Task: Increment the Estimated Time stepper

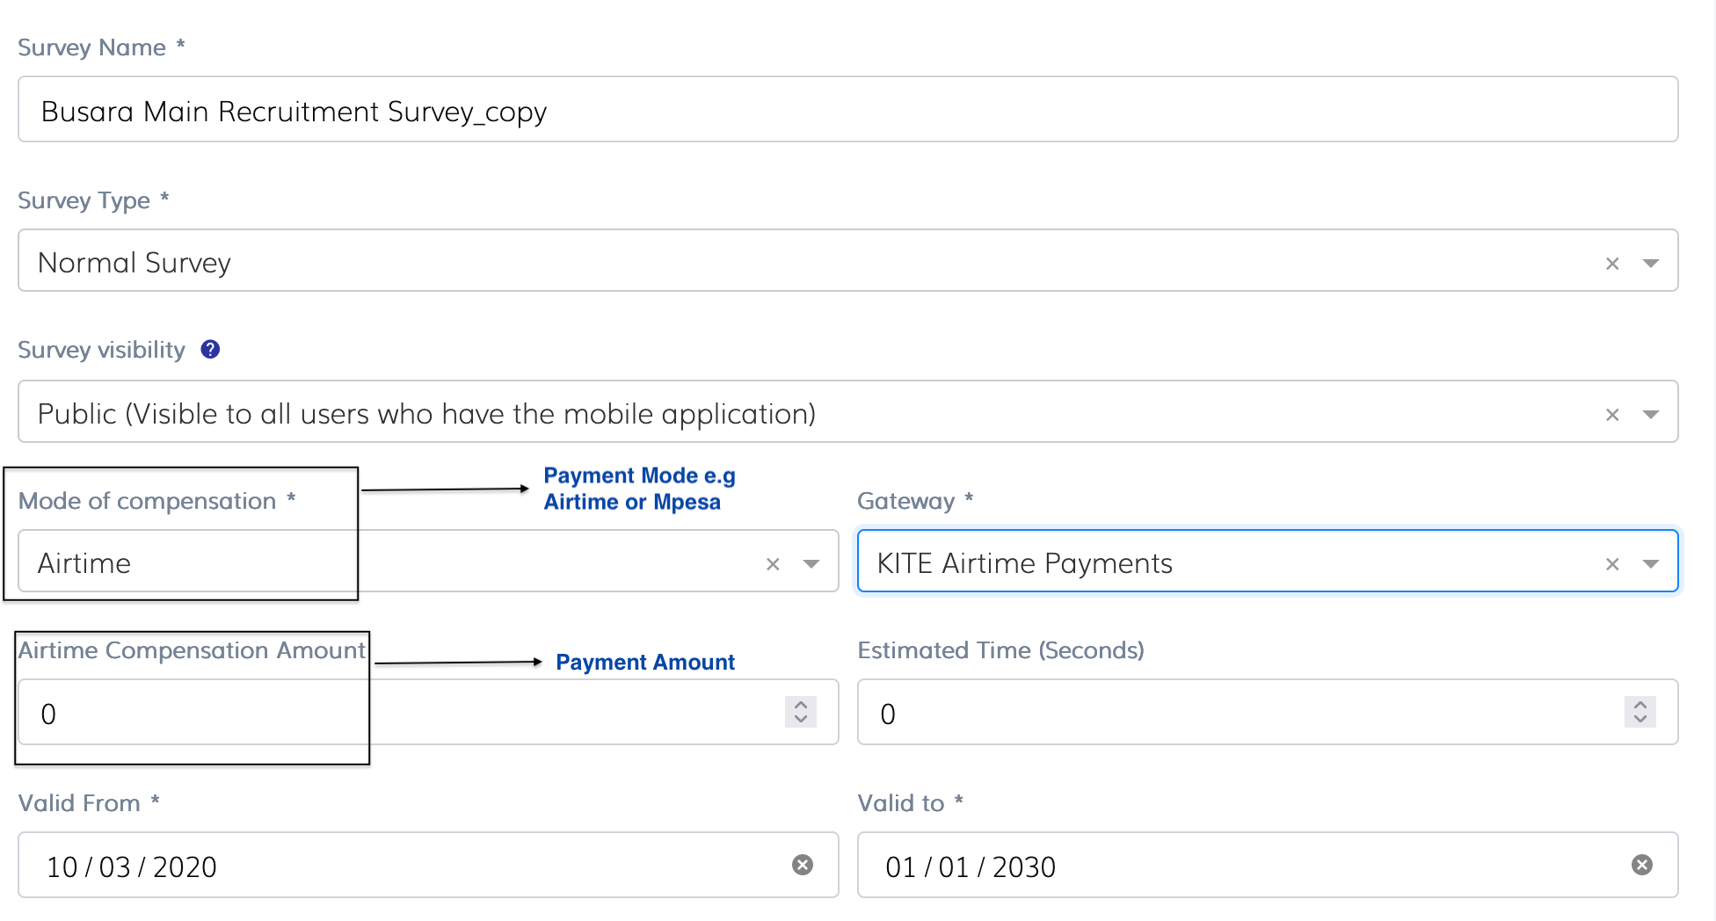Action: tap(1639, 704)
